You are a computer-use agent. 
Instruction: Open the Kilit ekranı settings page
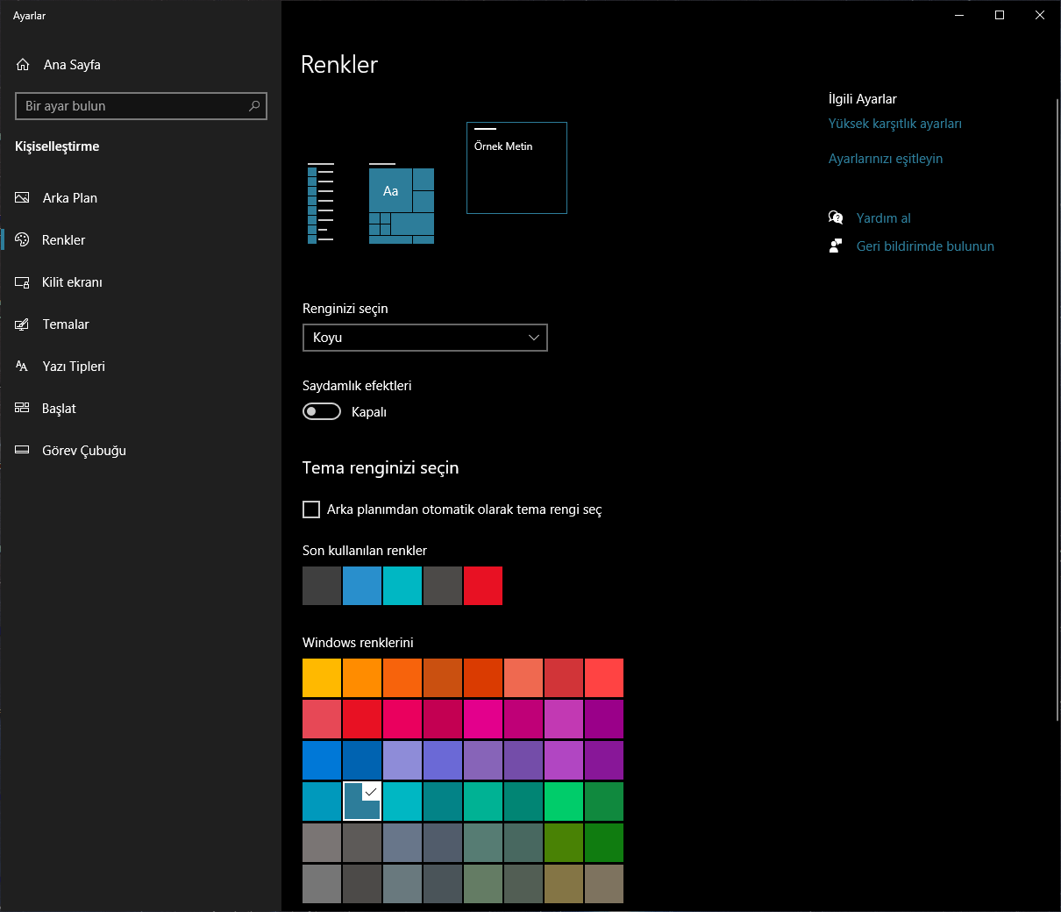[x=72, y=282]
